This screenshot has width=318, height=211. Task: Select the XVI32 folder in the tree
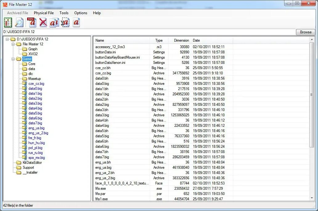point(33,54)
